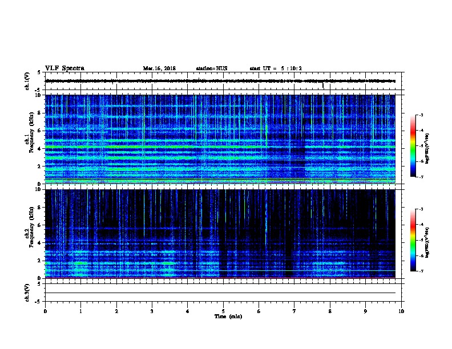Click time axis tick label "9"
452x349 pixels.
click(x=365, y=311)
